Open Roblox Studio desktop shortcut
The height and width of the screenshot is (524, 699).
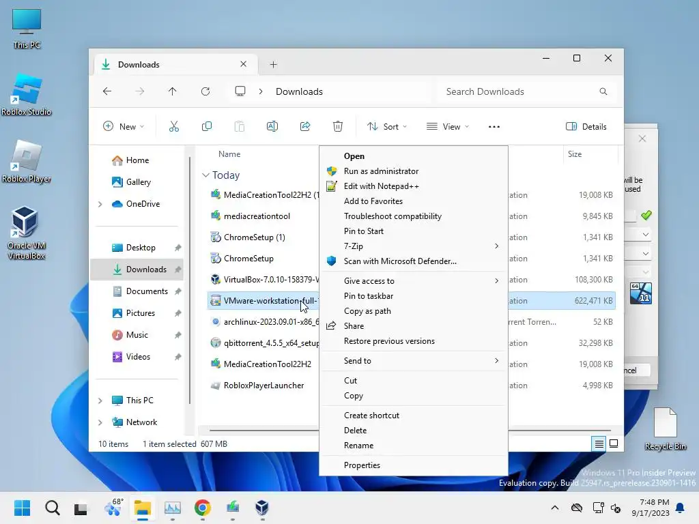pyautogui.click(x=27, y=94)
